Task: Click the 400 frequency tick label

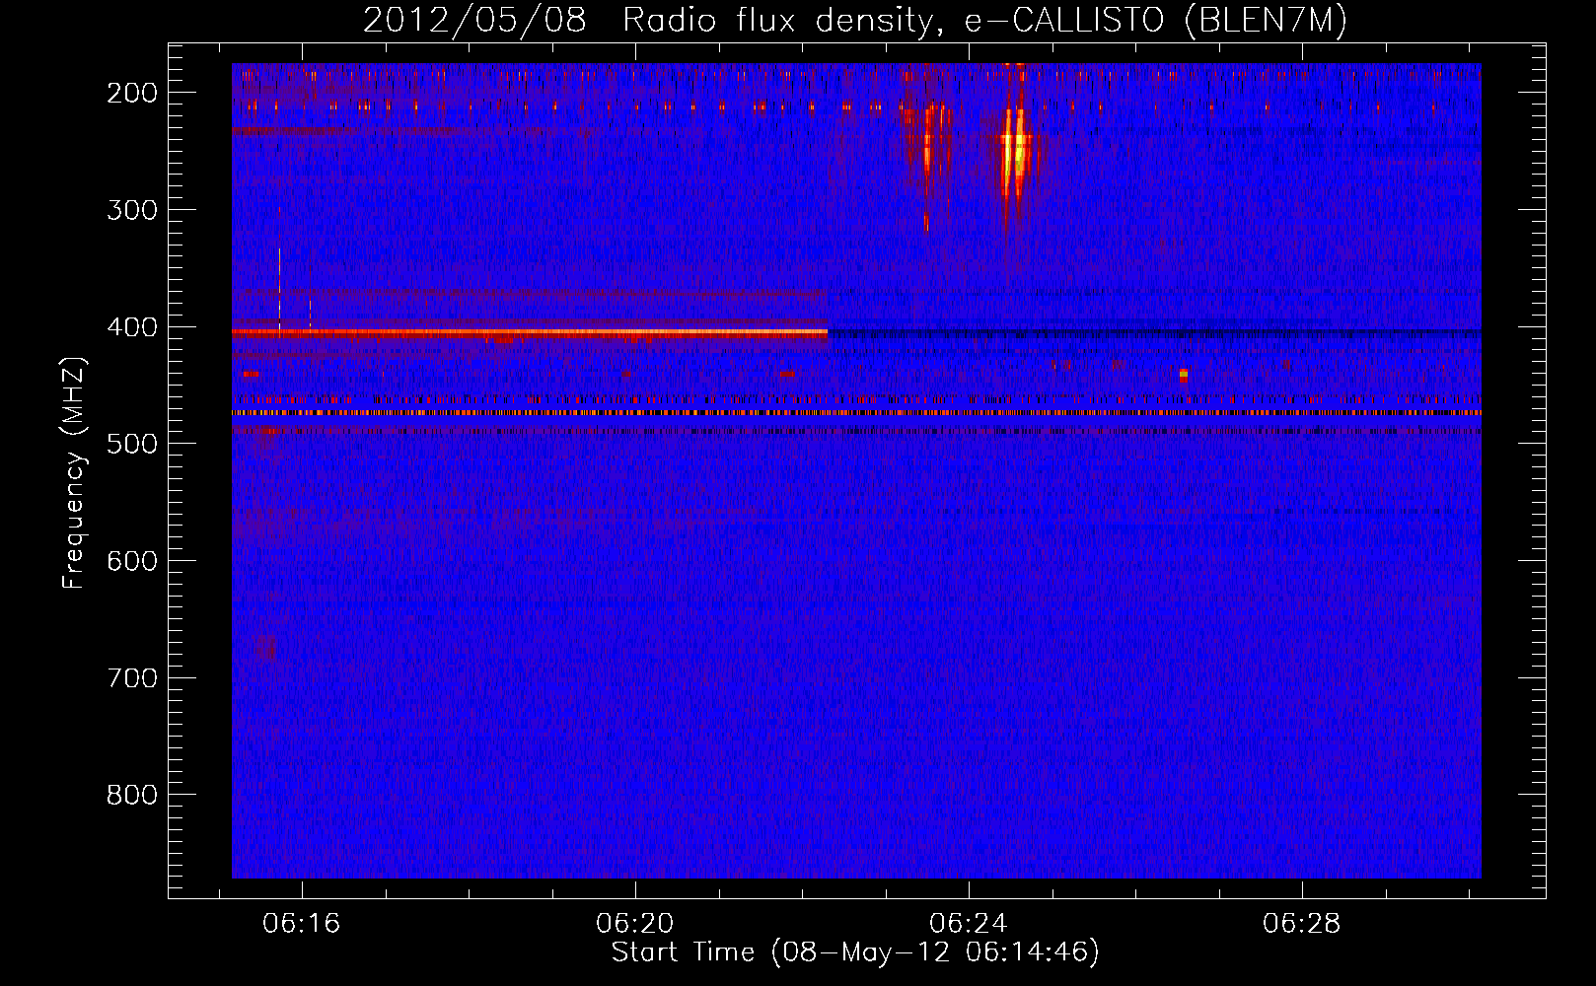Action: point(132,327)
